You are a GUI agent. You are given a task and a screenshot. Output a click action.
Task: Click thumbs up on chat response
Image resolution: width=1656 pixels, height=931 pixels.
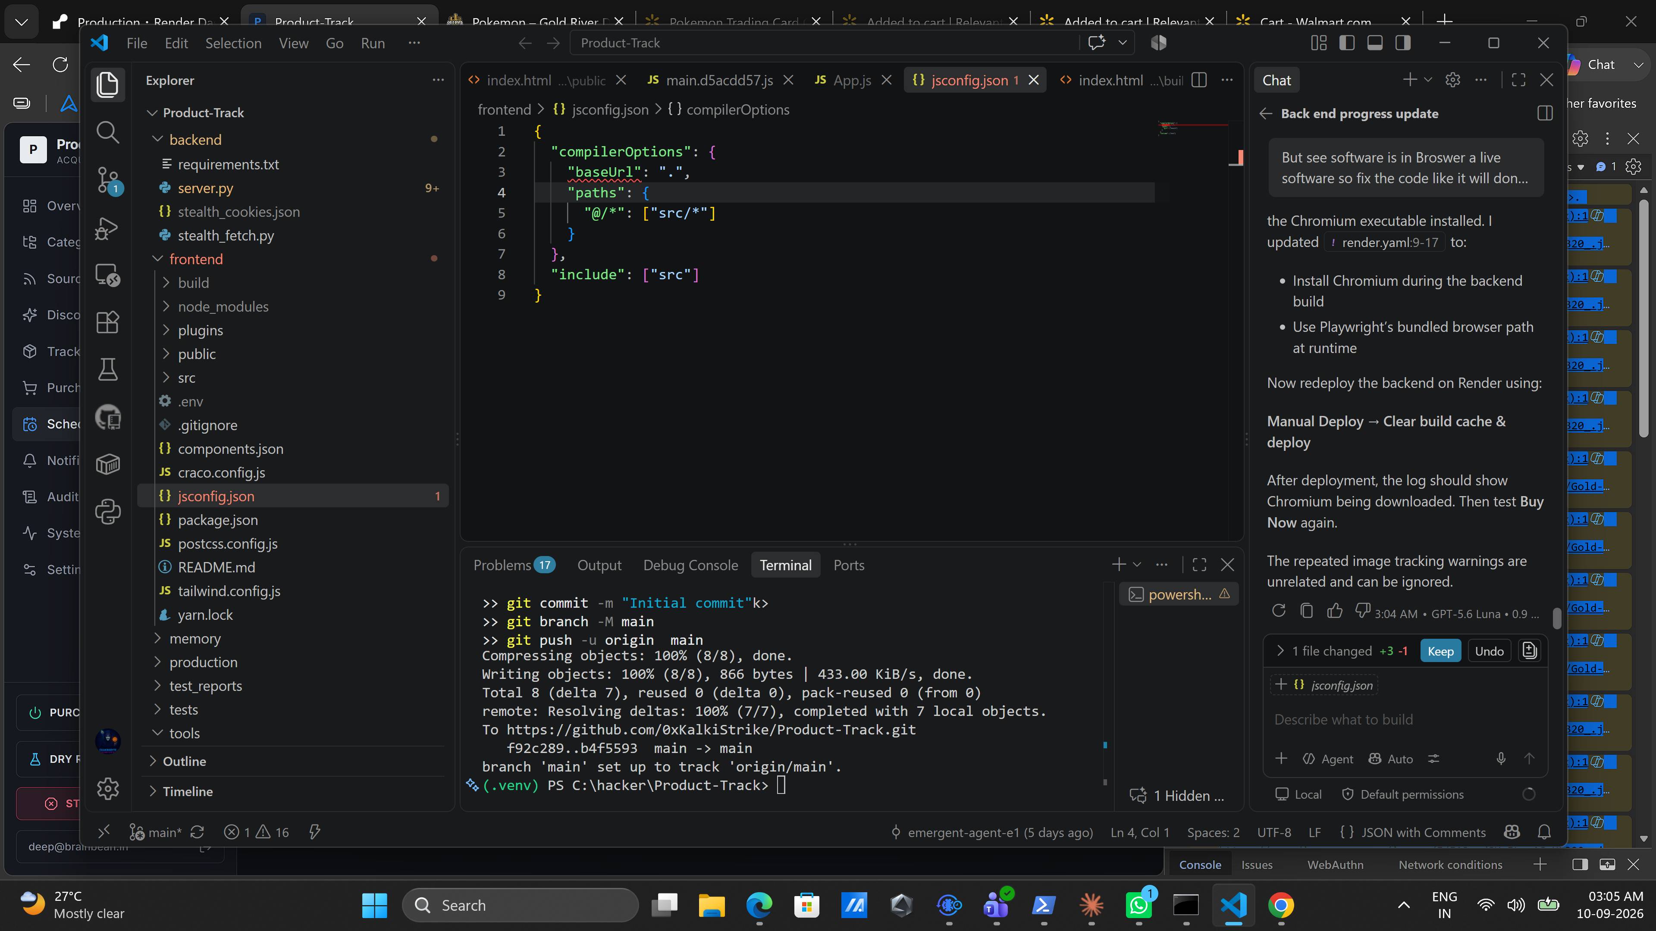point(1335,611)
